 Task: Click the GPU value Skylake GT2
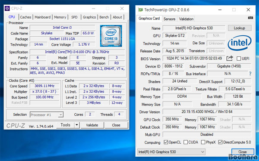click(x=175, y=36)
